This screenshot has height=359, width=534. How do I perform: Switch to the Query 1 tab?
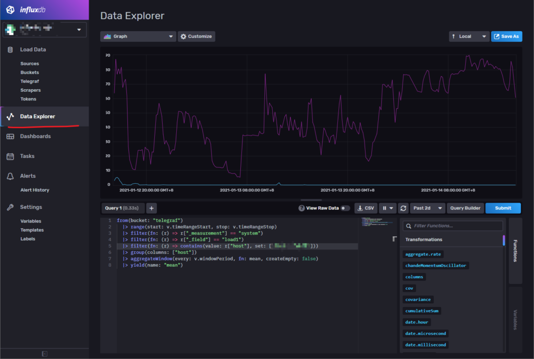[x=124, y=208]
